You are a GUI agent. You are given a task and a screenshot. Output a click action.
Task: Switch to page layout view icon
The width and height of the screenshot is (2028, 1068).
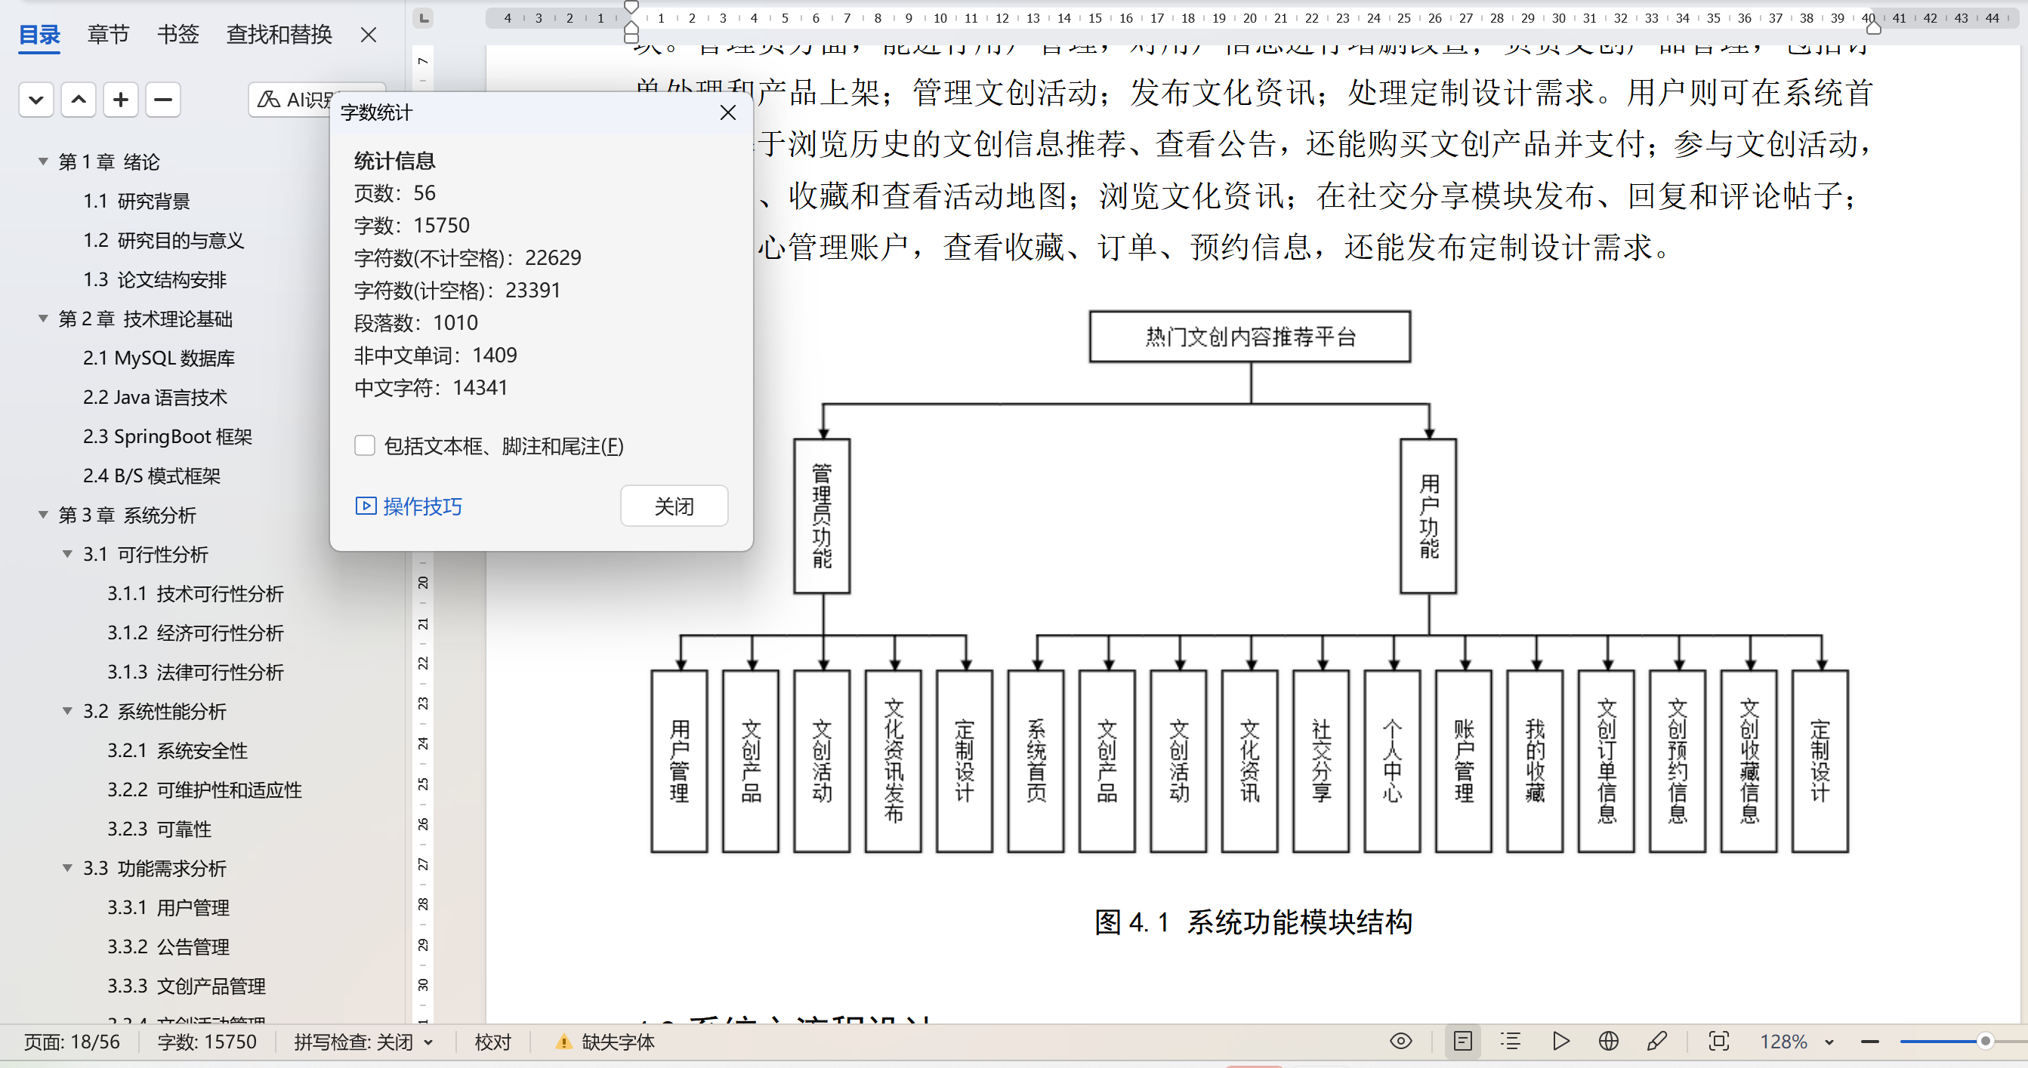click(x=1462, y=1042)
